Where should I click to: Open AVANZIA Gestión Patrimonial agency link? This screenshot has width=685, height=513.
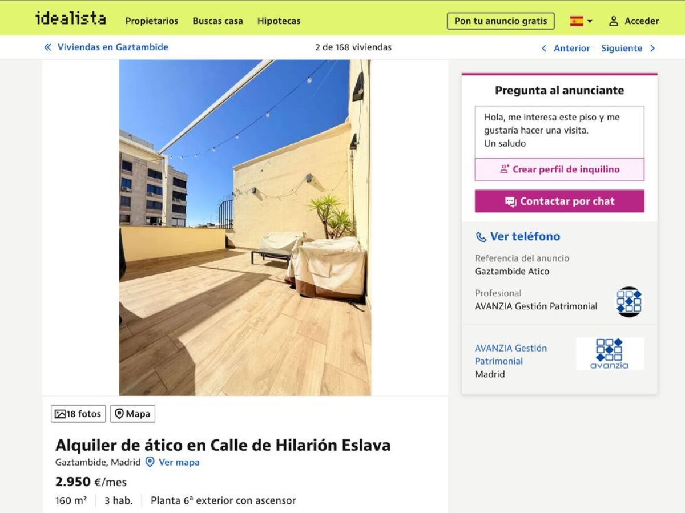coord(511,354)
